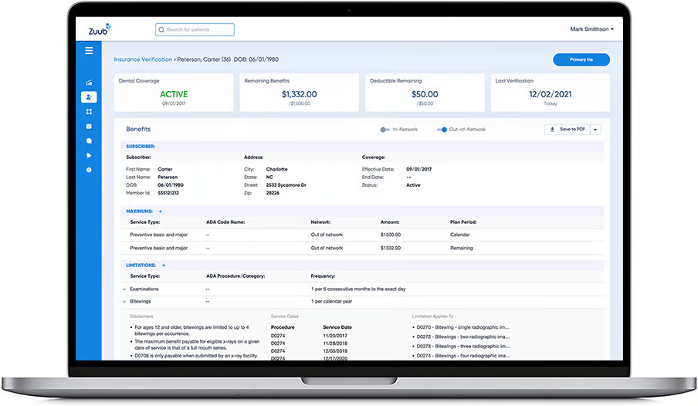Click the Primary Ins button
Viewport: 698px width, 406px height.
[581, 59]
